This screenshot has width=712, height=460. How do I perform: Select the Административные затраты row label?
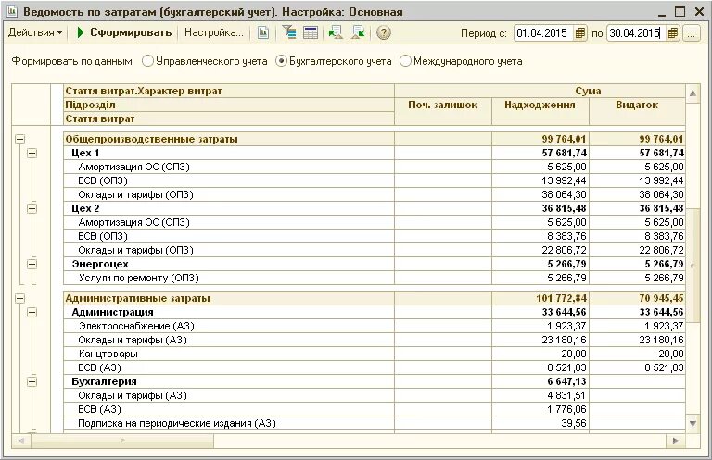click(137, 298)
